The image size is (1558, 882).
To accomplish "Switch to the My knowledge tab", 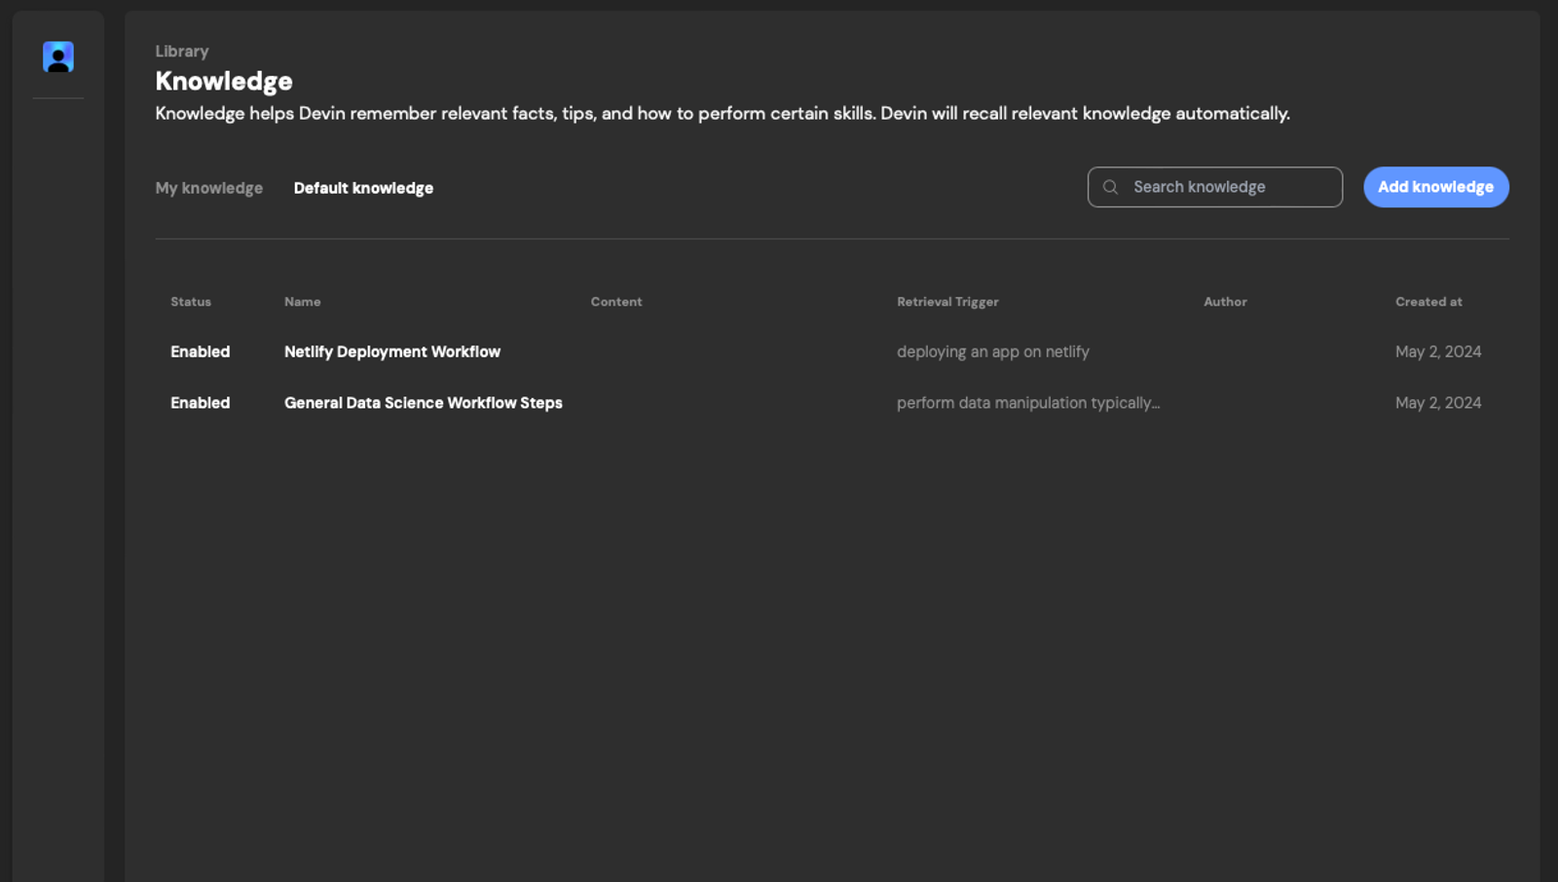I will pos(208,188).
